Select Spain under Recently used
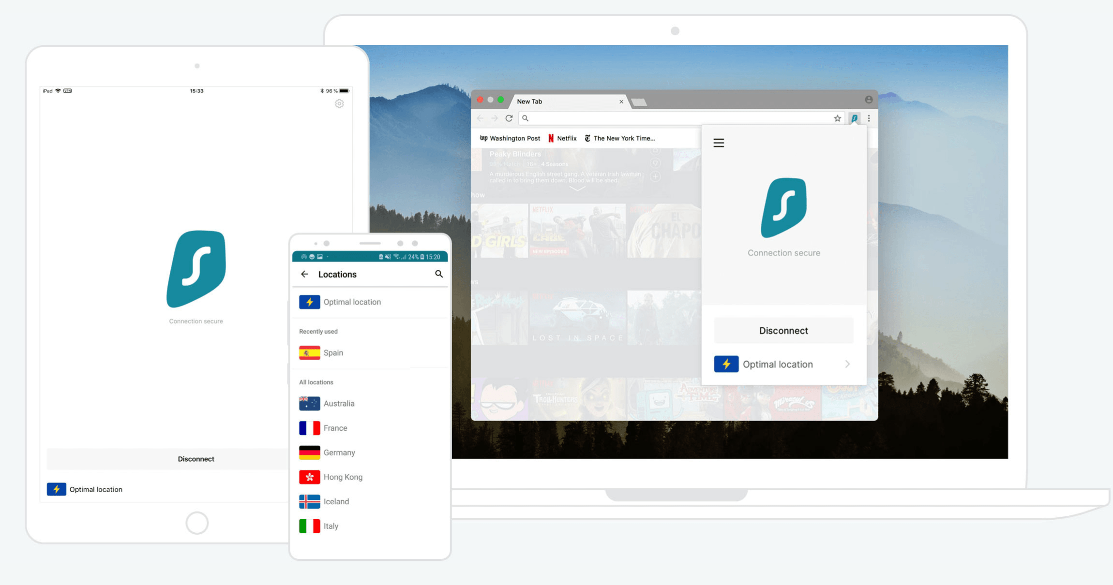Image resolution: width=1113 pixels, height=585 pixels. point(370,353)
